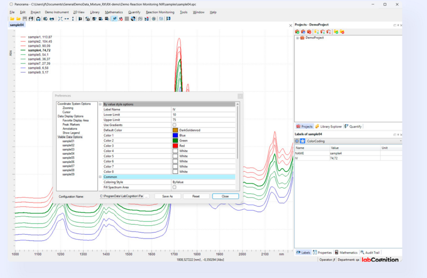This screenshot has height=278, width=427.
Task: Click the briefcase with red cross icon
Action: 309,32
